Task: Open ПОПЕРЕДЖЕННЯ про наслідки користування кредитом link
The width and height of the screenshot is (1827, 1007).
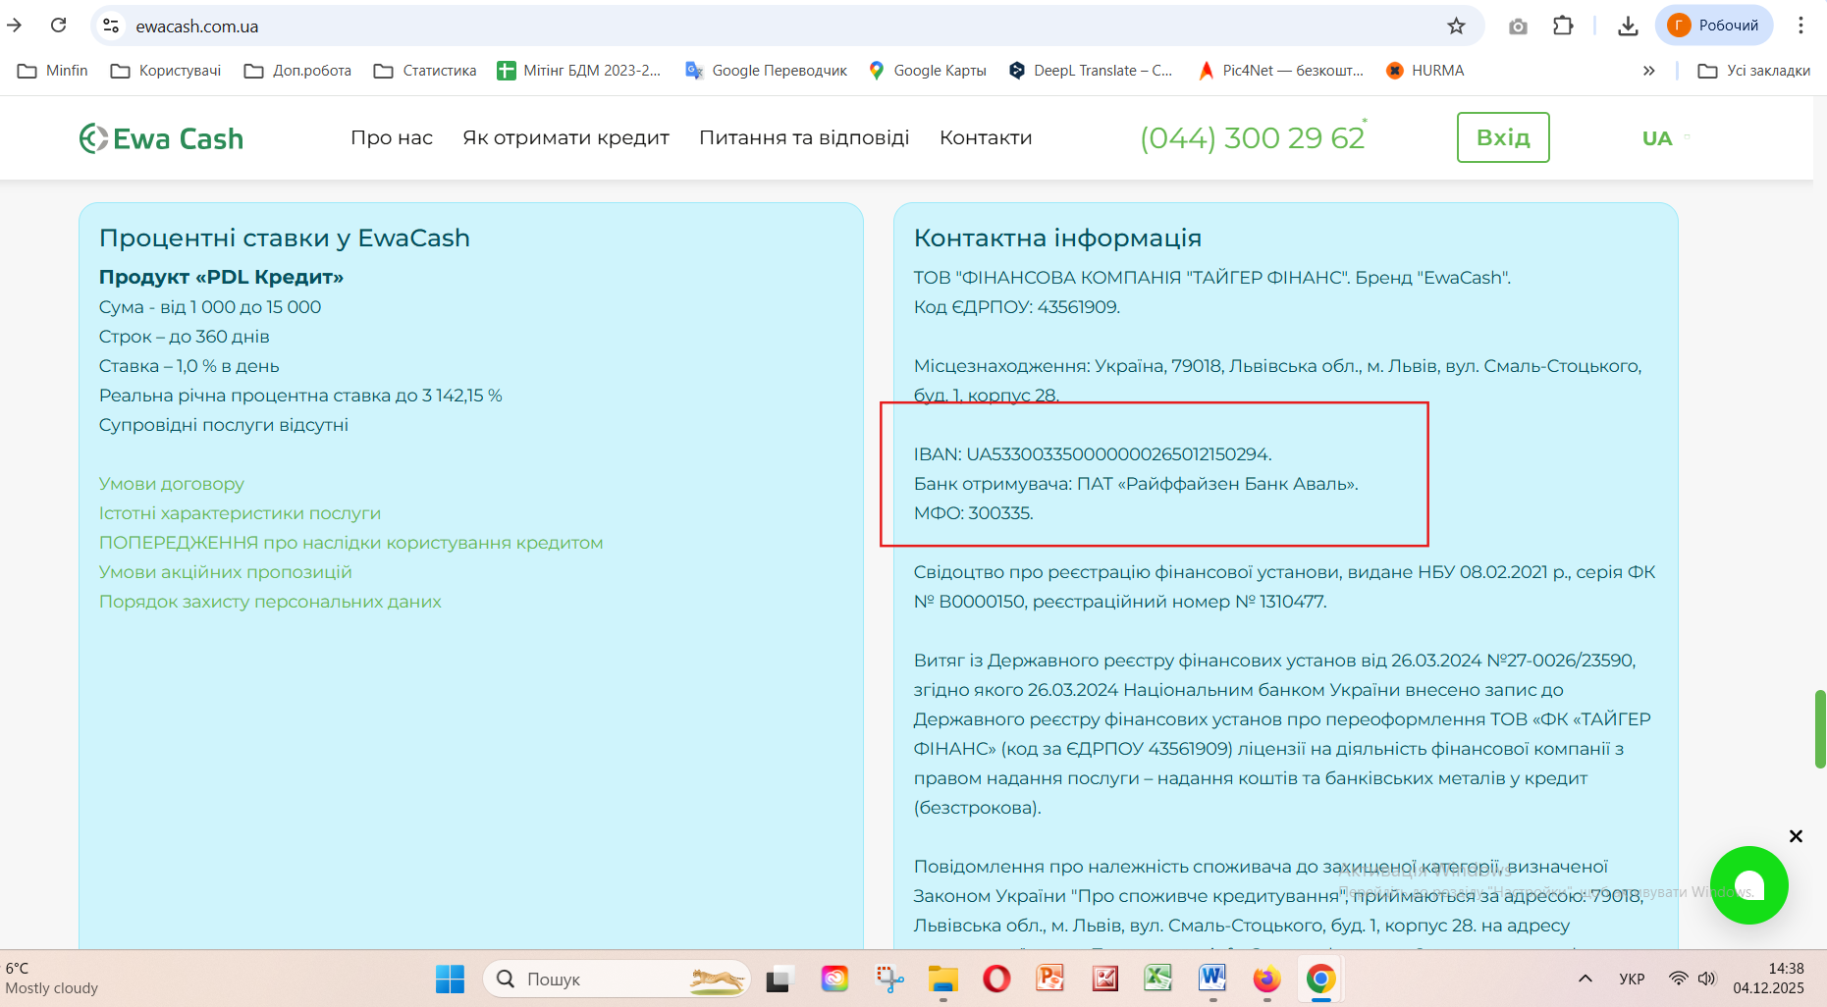Action: [351, 543]
